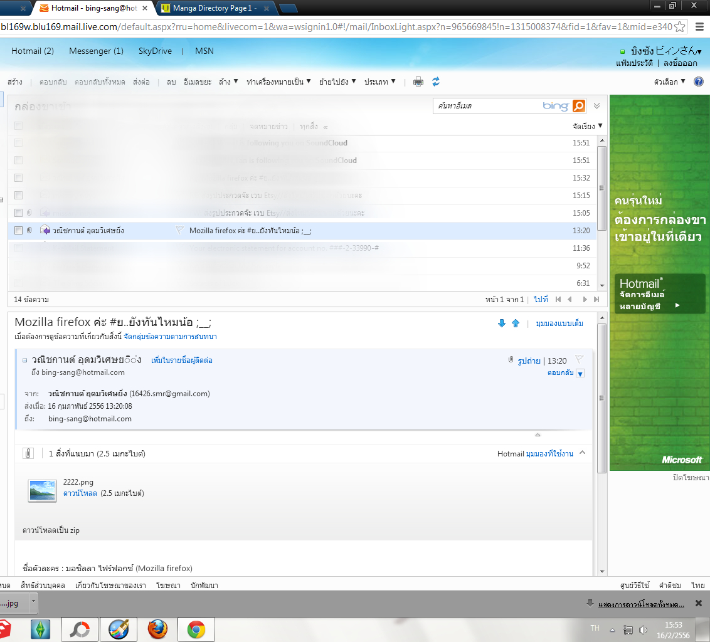The width and height of the screenshot is (710, 642).
Task: Click the printer icon in the mail toolbar
Action: (x=418, y=82)
